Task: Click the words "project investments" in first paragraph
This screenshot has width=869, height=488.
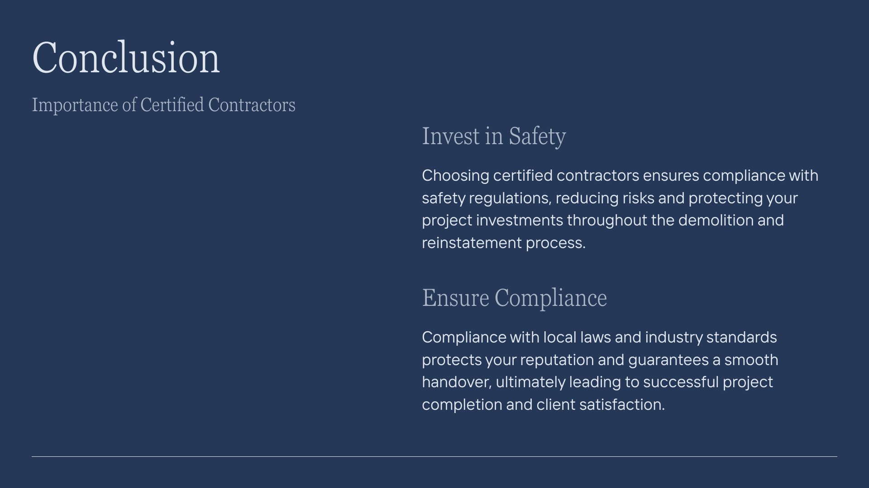Action: [x=492, y=220]
